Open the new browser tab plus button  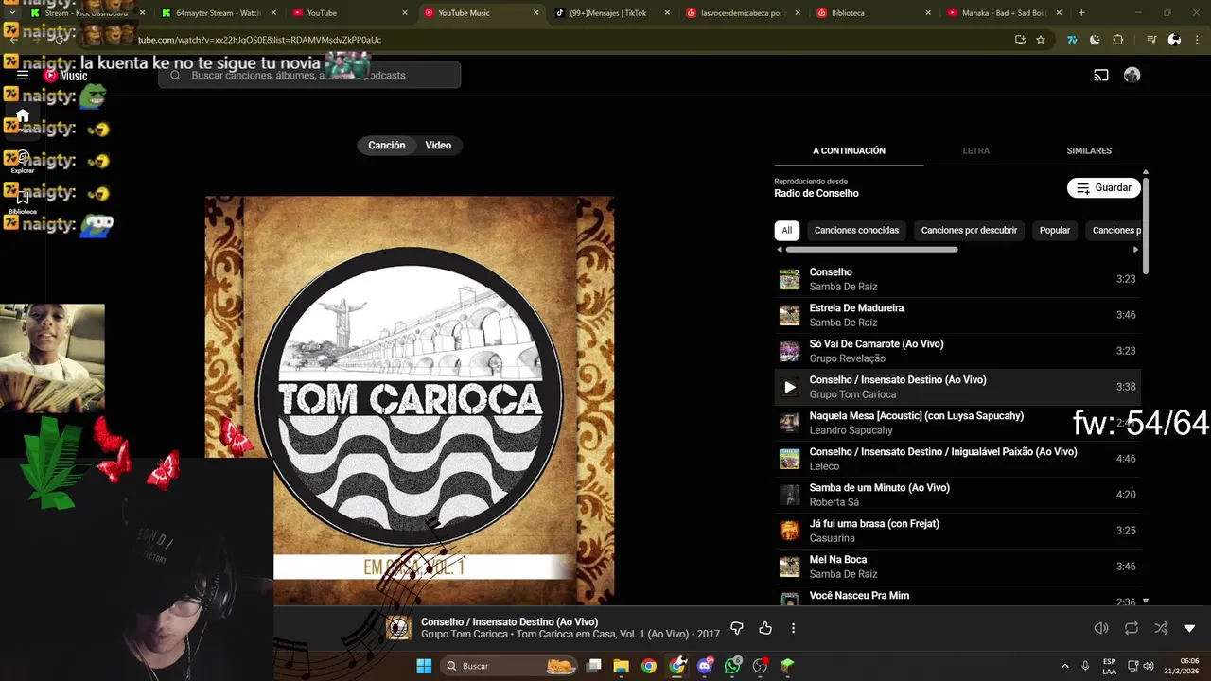(1081, 13)
